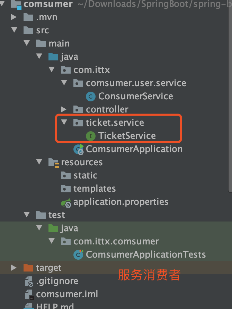Select the application.properties file name
The width and height of the screenshot is (232, 309).
coord(121,202)
